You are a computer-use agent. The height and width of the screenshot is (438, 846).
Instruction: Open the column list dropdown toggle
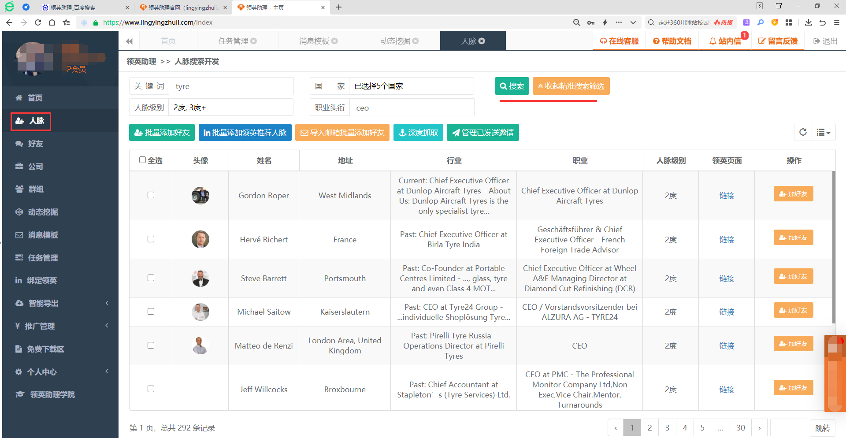tap(823, 132)
